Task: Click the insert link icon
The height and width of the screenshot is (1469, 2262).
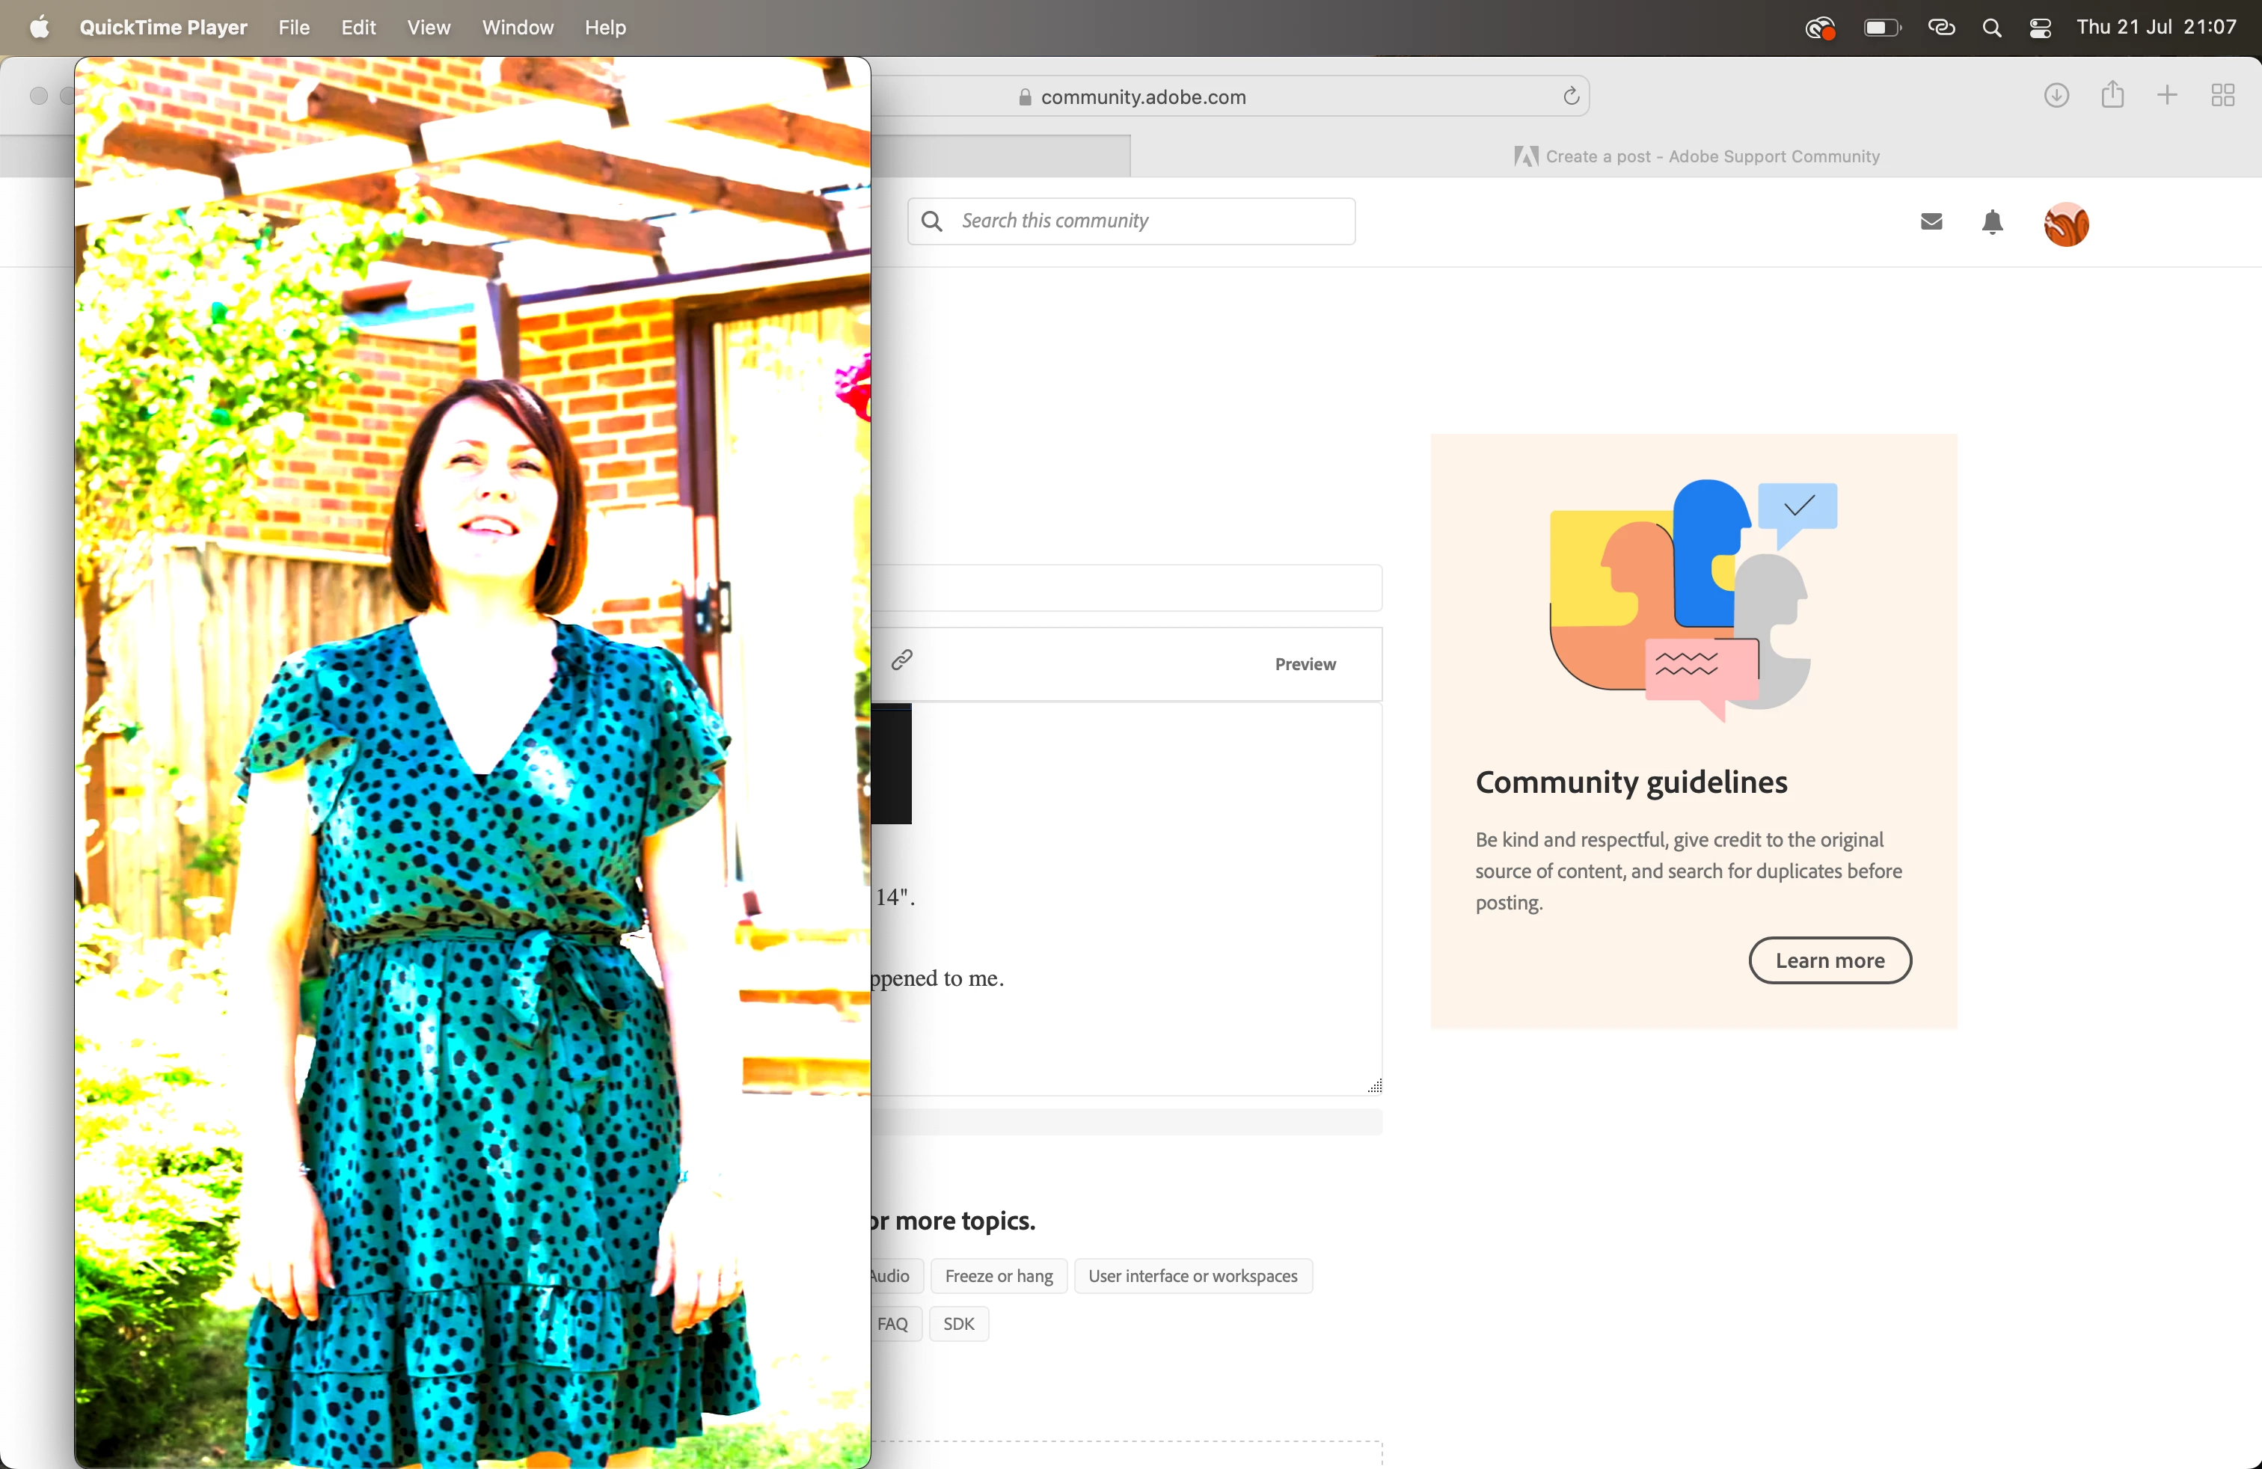Action: point(902,660)
